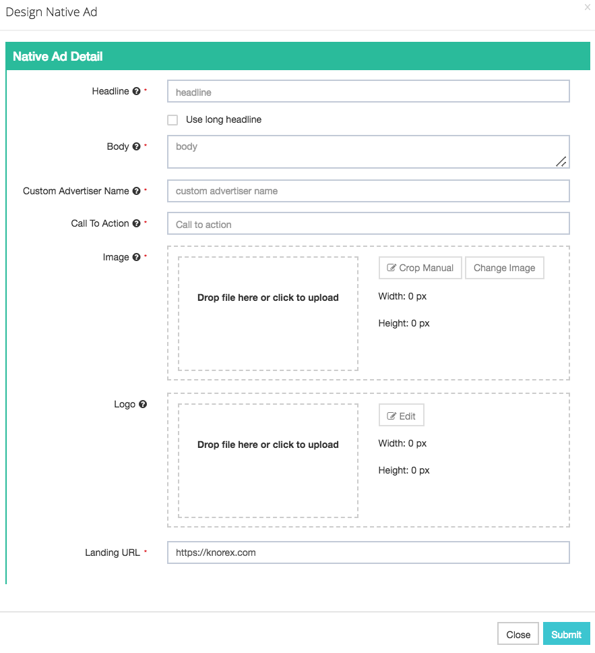The image size is (595, 653).
Task: Click help icon next to Custom Advertiser Name
Action: (x=136, y=191)
